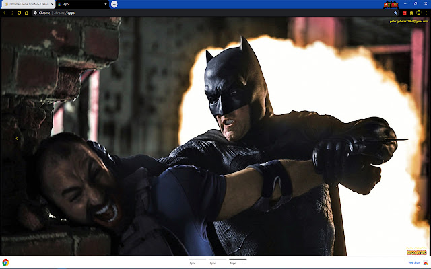Open a new tab with plus button
The height and width of the screenshot is (269, 431).
click(x=114, y=4)
